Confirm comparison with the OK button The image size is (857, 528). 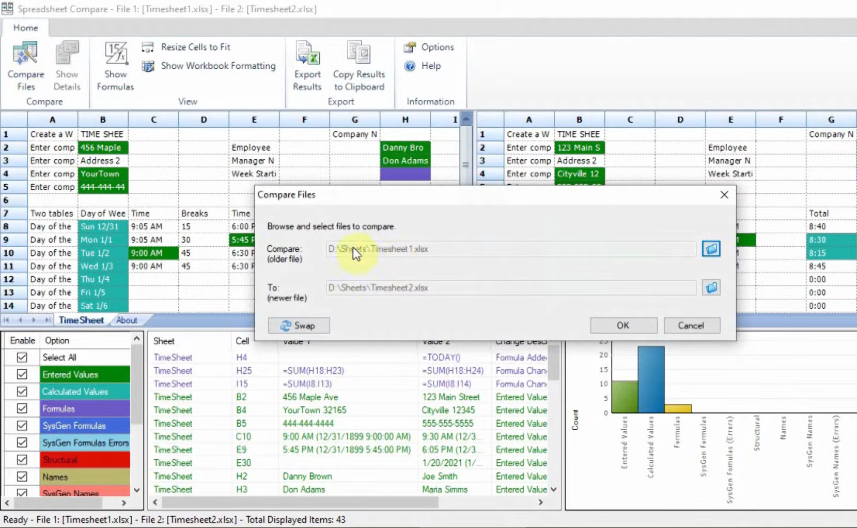tap(624, 325)
